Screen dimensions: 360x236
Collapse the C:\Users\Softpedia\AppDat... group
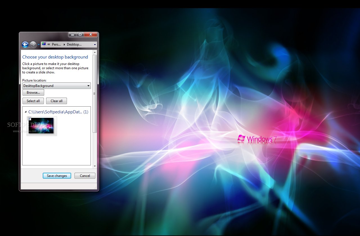click(26, 112)
